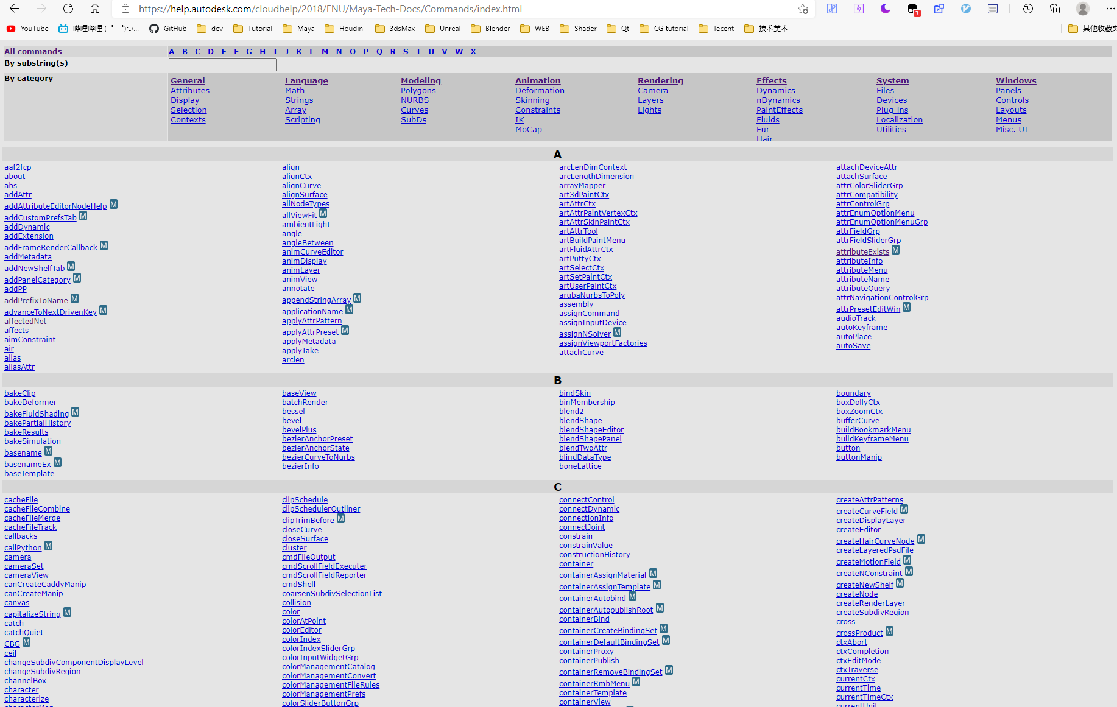Click the browser refresh icon
The width and height of the screenshot is (1117, 707).
click(x=68, y=9)
